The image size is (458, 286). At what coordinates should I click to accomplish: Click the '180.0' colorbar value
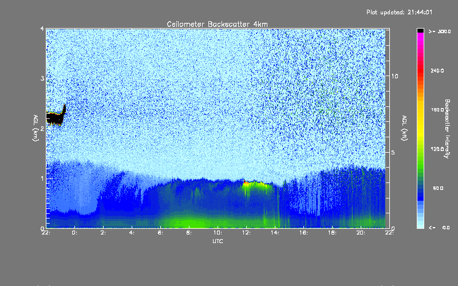(x=437, y=110)
